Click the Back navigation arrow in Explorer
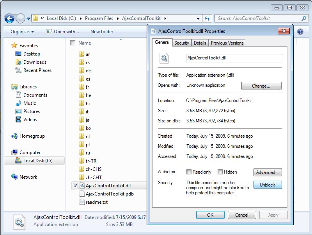312x235 pixels. [9, 18]
